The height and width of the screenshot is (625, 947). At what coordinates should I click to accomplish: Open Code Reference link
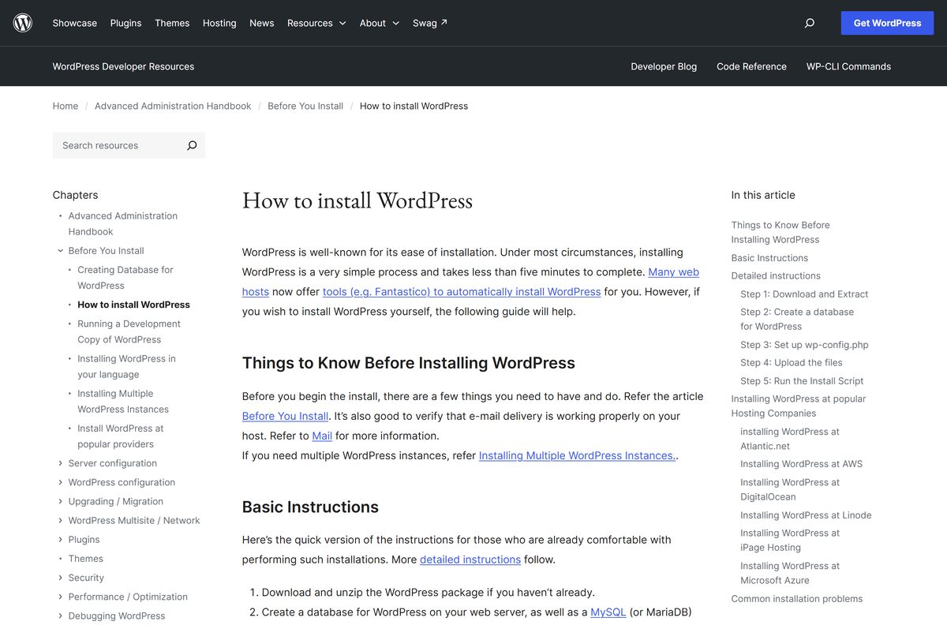point(751,66)
